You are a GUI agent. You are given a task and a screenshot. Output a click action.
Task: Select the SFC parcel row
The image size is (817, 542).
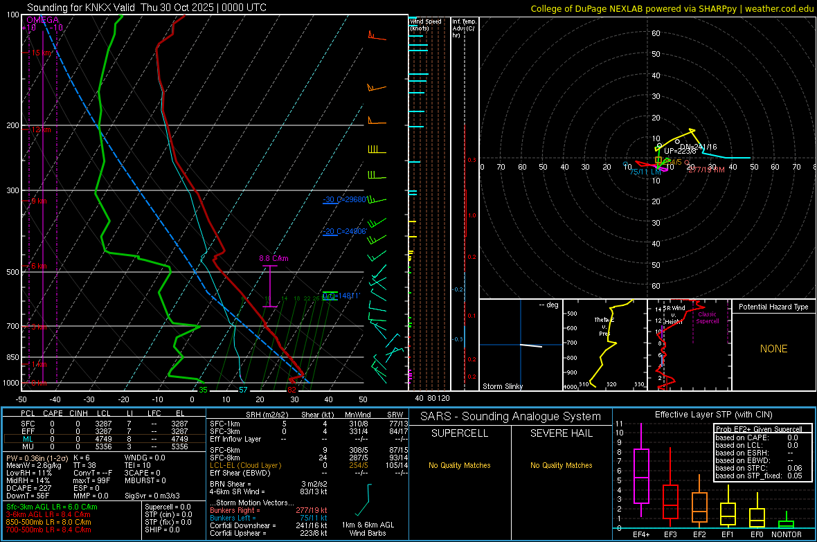click(104, 424)
